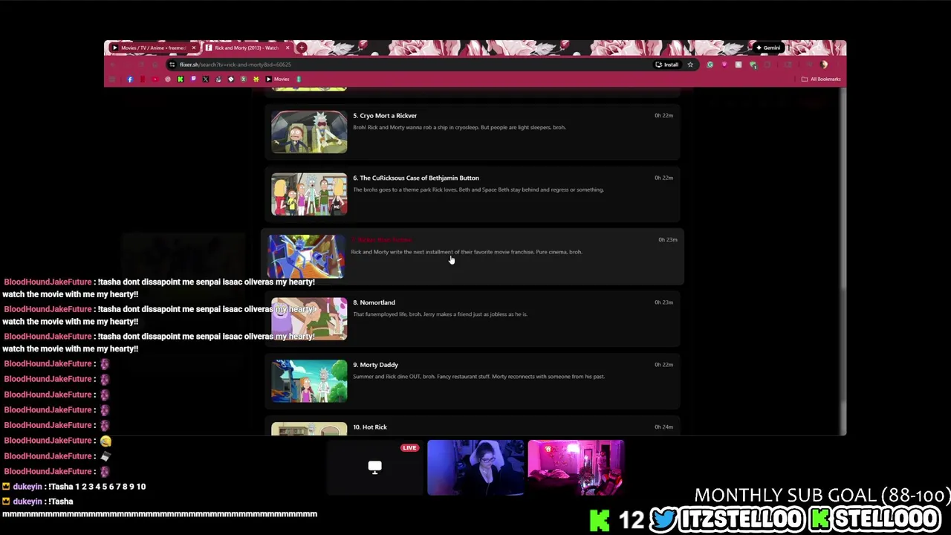This screenshot has width=951, height=535.
Task: Open the Twitch bookmark icon
Action: 193,79
